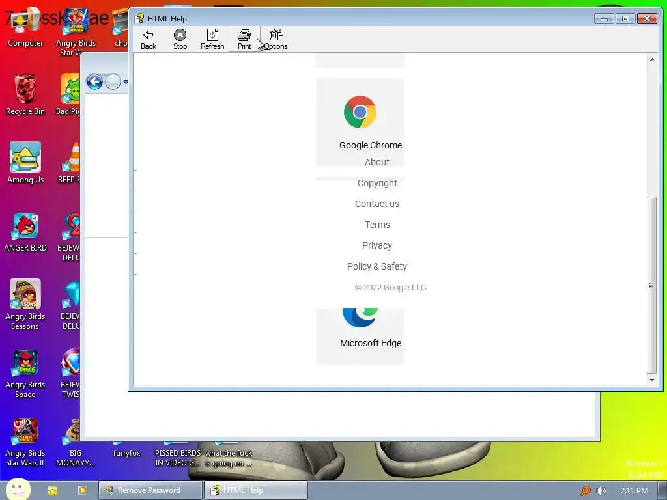Select the Bad Piggies desktop icon

point(68,94)
